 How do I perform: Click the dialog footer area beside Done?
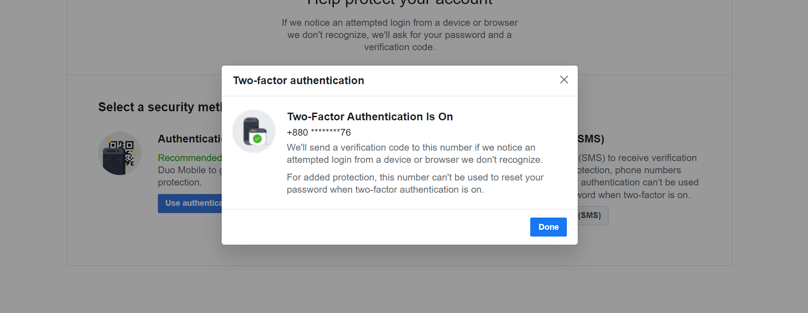375,227
